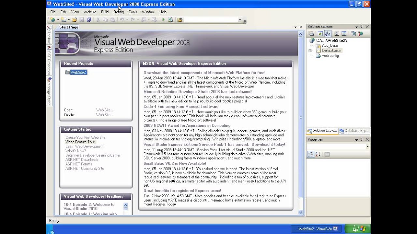Click the Undo toolbar icon
This screenshot has height=234, width=417.
pos(122,20)
